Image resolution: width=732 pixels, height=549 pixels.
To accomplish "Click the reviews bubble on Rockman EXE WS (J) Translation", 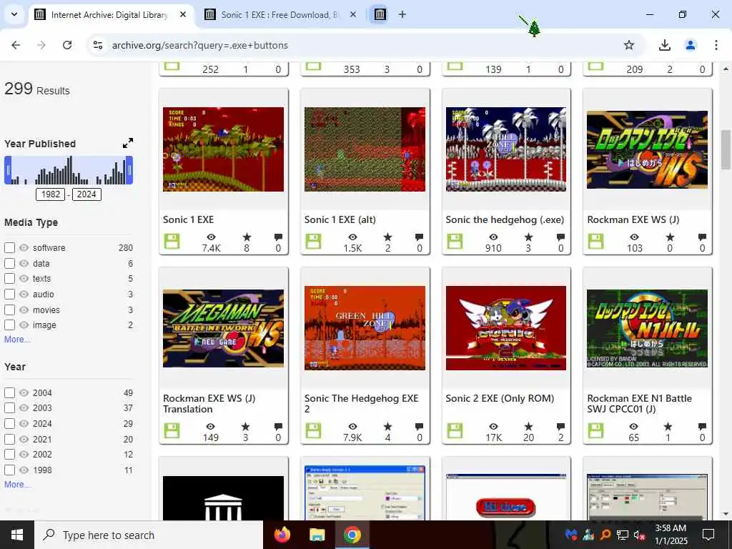I will (278, 426).
